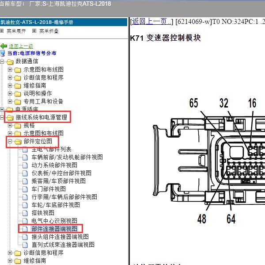Expand the bottom 诊断信息和程序 folder
This screenshot has height=265, width=265.
click(10, 253)
